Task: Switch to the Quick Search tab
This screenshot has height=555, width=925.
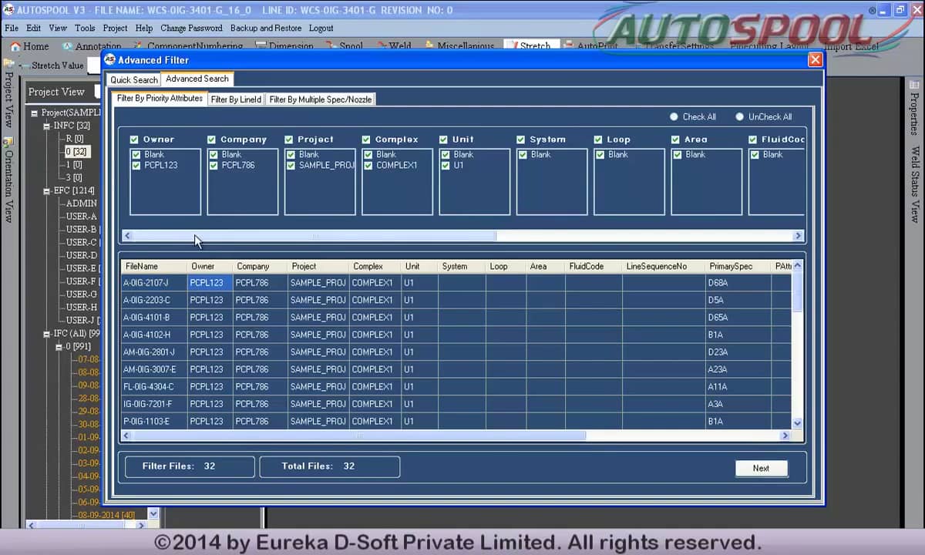Action: (x=133, y=79)
